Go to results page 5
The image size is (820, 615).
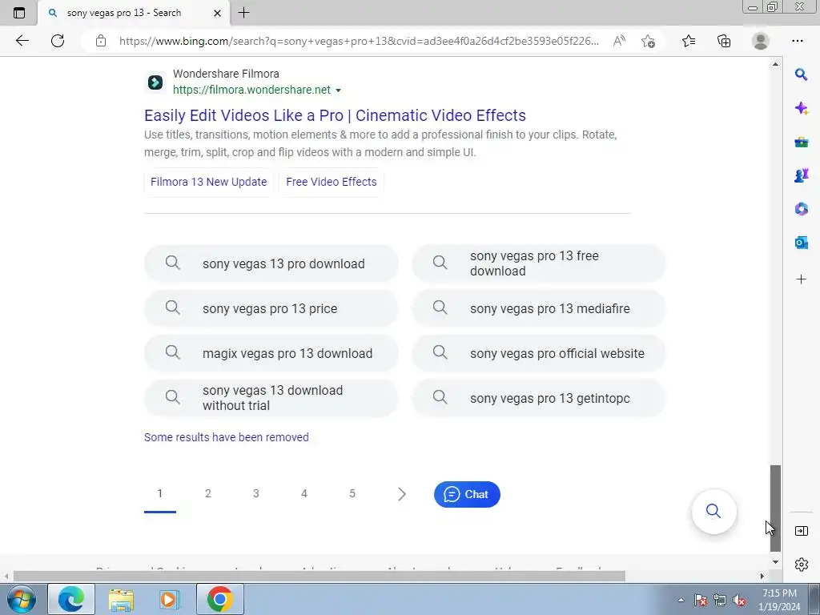click(x=352, y=493)
